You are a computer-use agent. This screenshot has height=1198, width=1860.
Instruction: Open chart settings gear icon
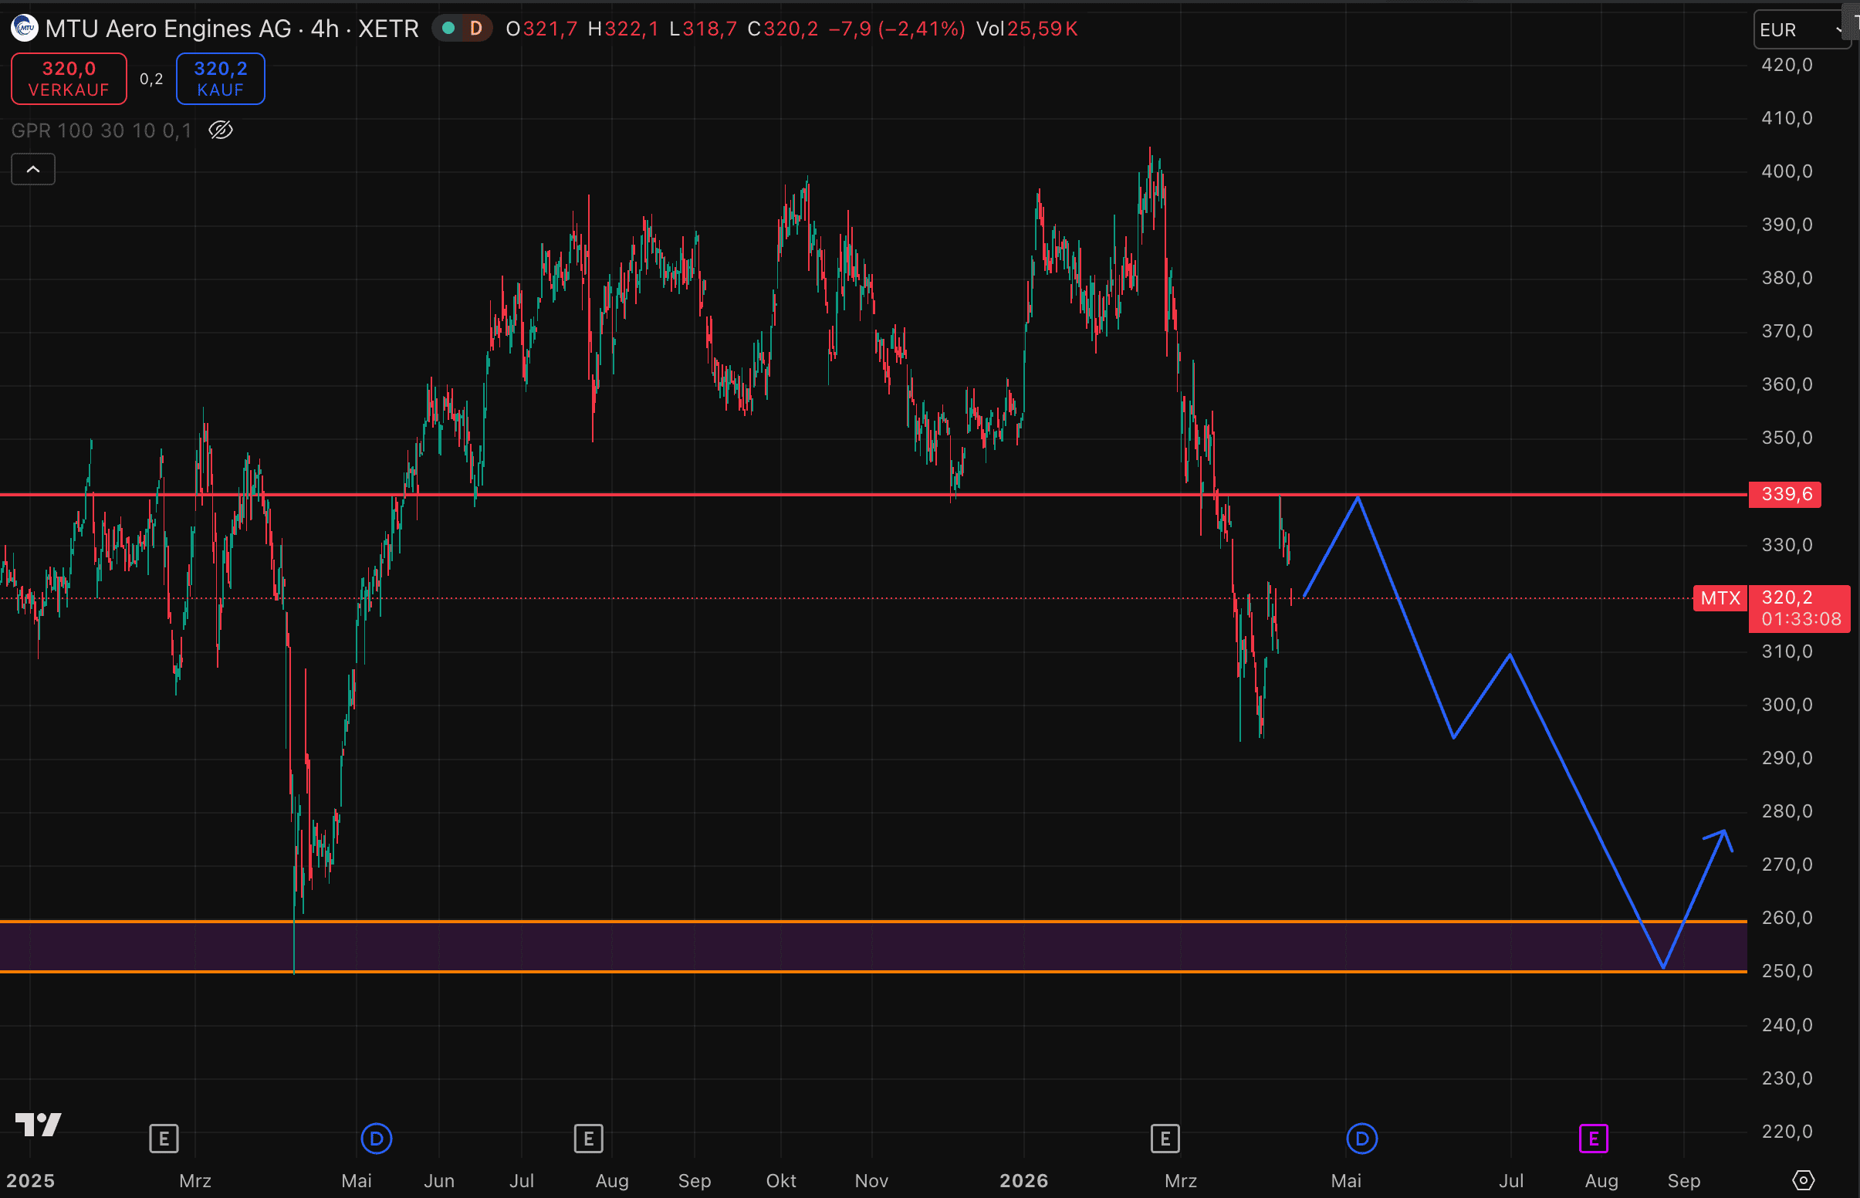(1802, 1180)
